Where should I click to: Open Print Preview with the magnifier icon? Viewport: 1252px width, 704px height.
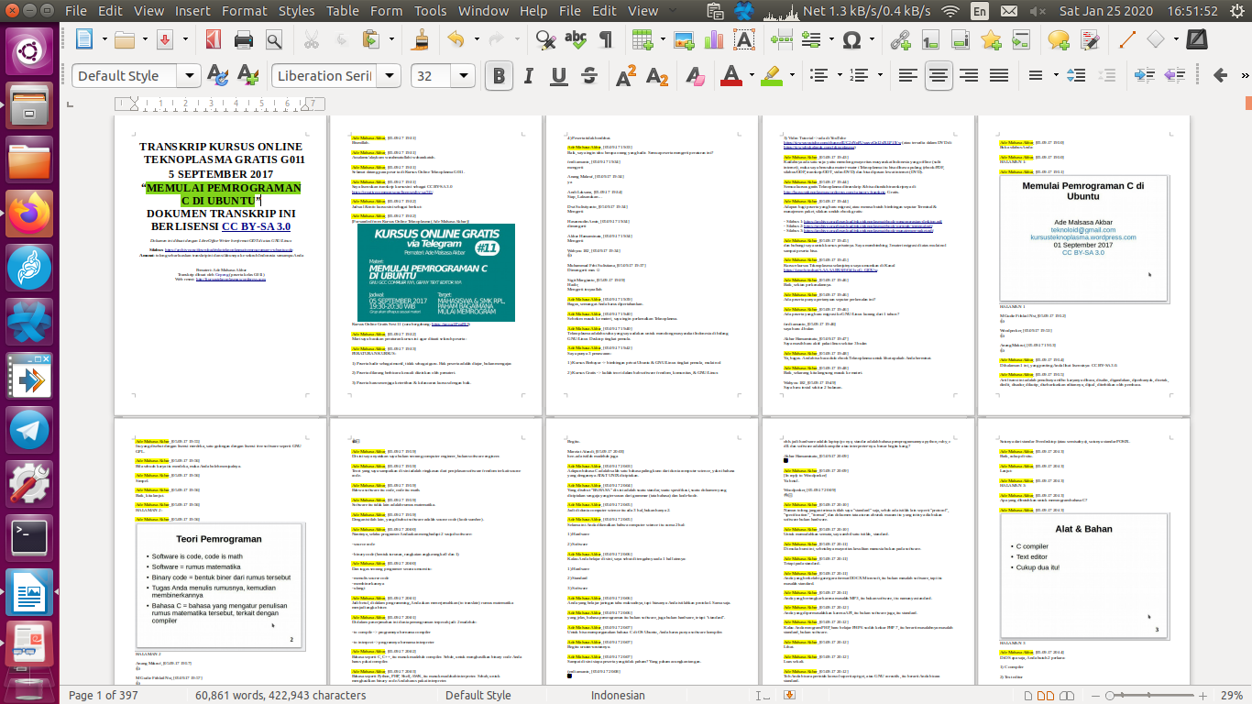(275, 40)
